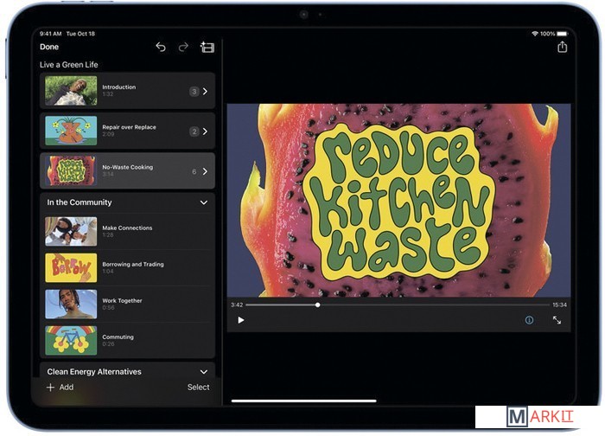Expand the Repair over Replace chevron

click(x=205, y=131)
